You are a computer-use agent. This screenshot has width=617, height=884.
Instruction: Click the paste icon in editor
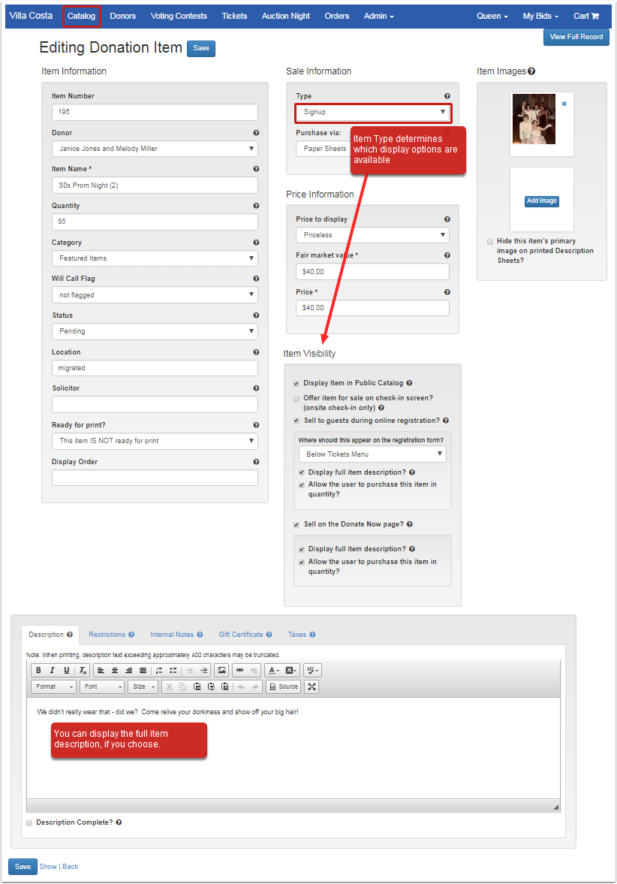point(197,686)
